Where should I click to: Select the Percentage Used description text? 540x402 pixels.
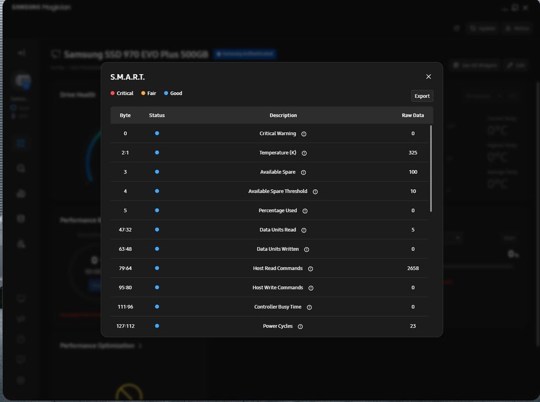(x=277, y=210)
